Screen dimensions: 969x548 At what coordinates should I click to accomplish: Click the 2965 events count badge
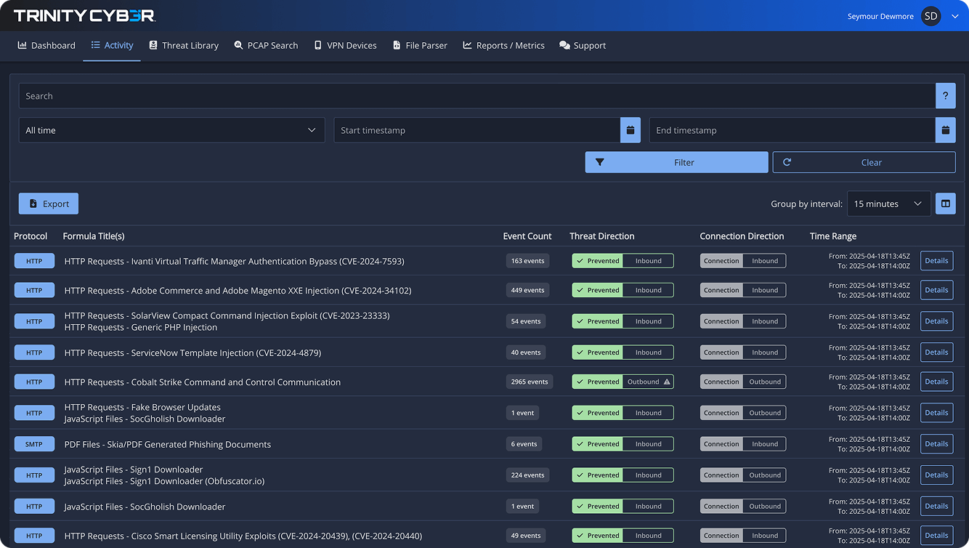[529, 382]
